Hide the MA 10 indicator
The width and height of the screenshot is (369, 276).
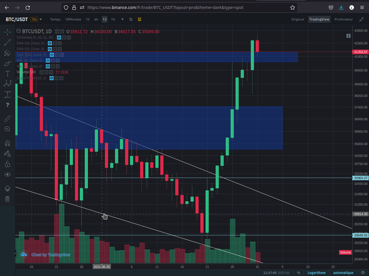48,61
